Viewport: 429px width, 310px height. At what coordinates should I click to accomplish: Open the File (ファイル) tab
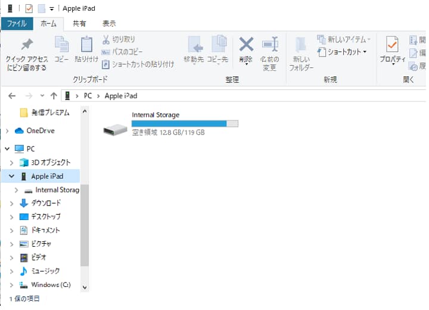click(17, 24)
